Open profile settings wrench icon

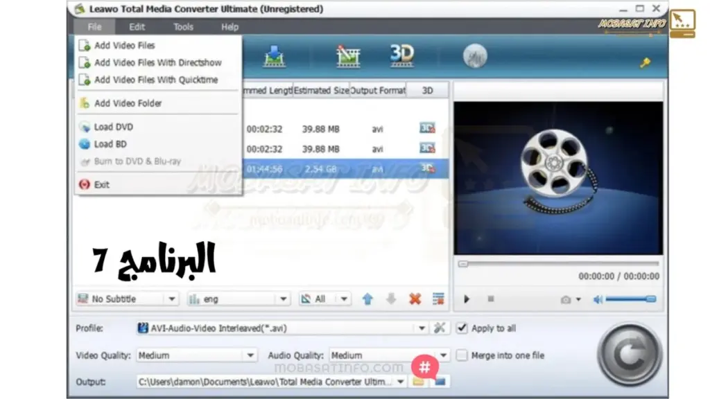coord(439,328)
